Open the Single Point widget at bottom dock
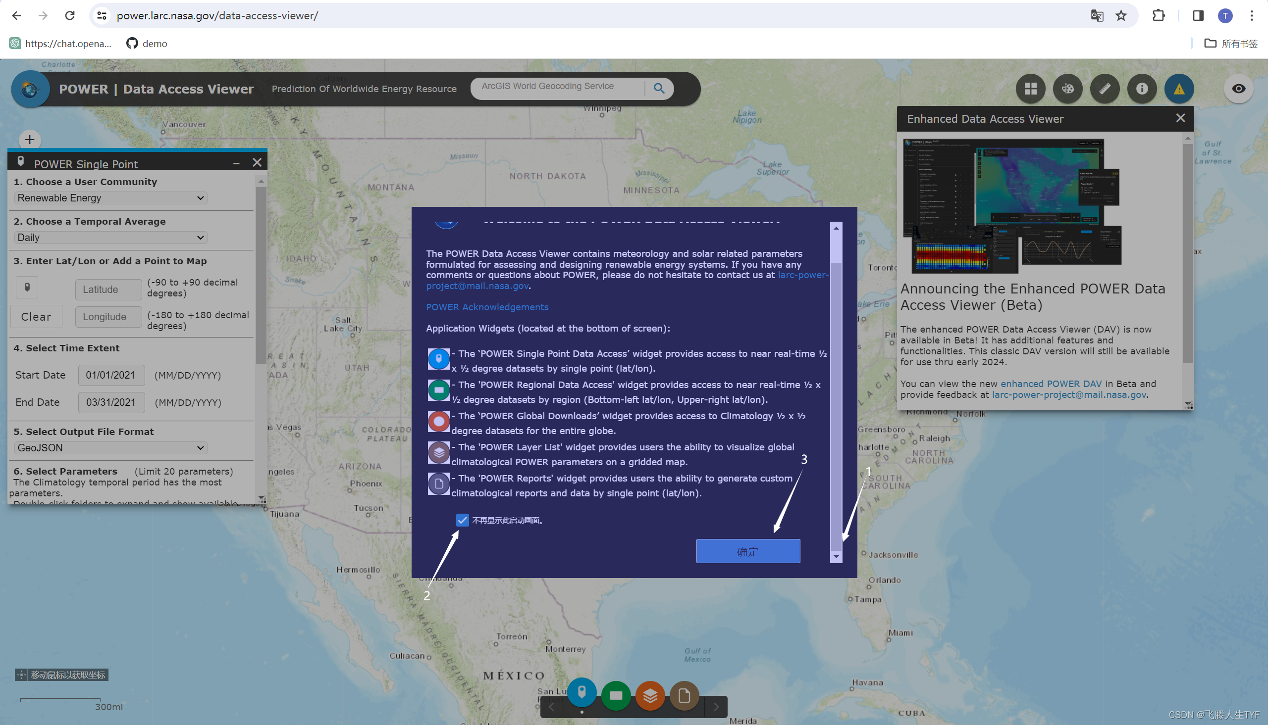Image resolution: width=1268 pixels, height=725 pixels. coord(581,692)
